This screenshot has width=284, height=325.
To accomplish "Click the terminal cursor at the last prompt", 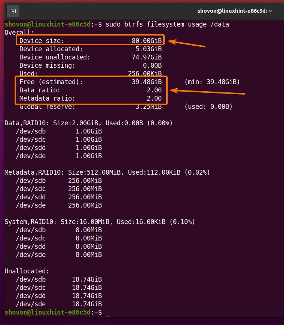I will click(x=107, y=313).
